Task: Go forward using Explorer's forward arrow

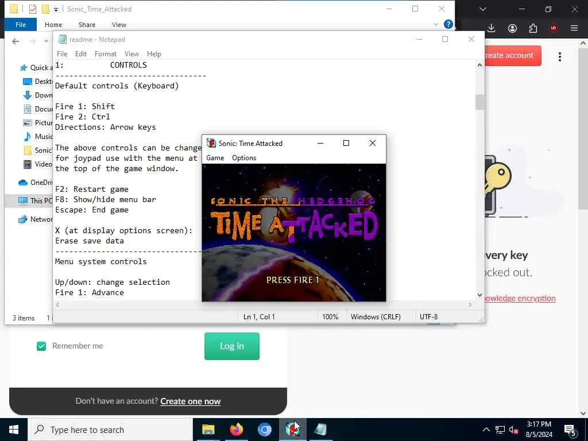Action: 33,41
